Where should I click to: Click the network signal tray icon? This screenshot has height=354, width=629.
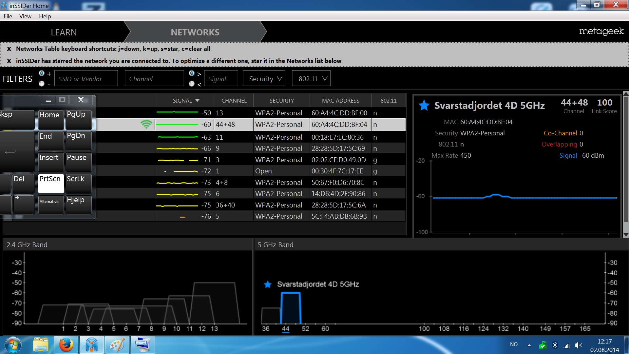click(x=566, y=345)
